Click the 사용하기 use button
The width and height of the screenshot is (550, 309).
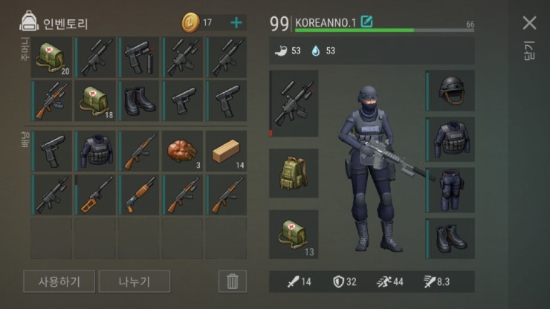point(59,282)
